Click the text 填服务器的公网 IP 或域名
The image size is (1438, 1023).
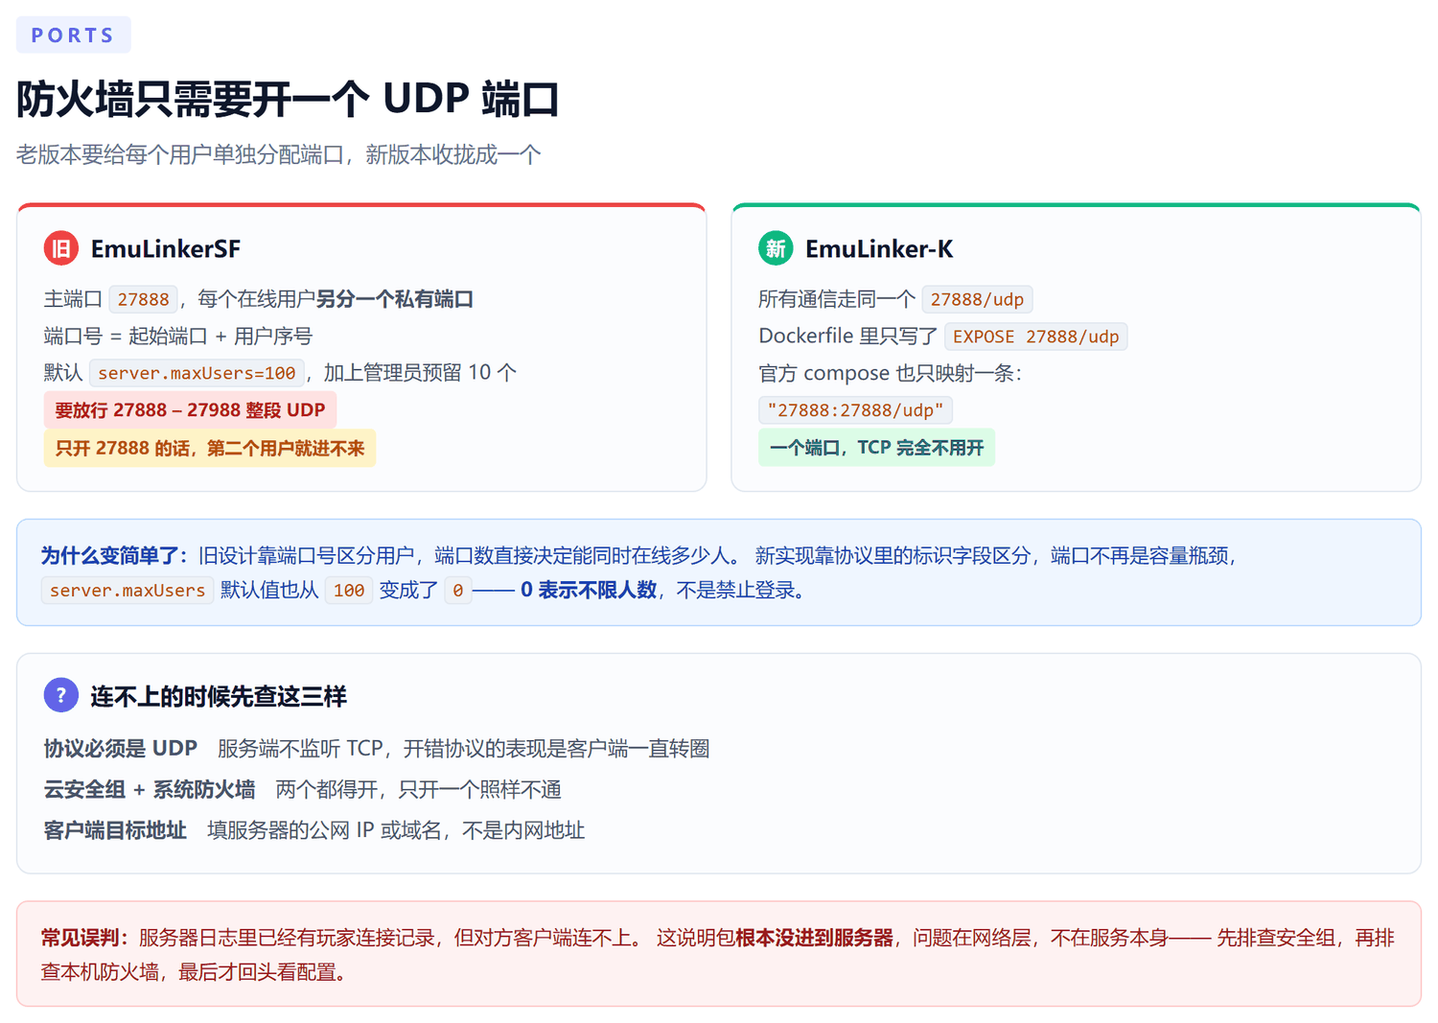[x=324, y=830]
